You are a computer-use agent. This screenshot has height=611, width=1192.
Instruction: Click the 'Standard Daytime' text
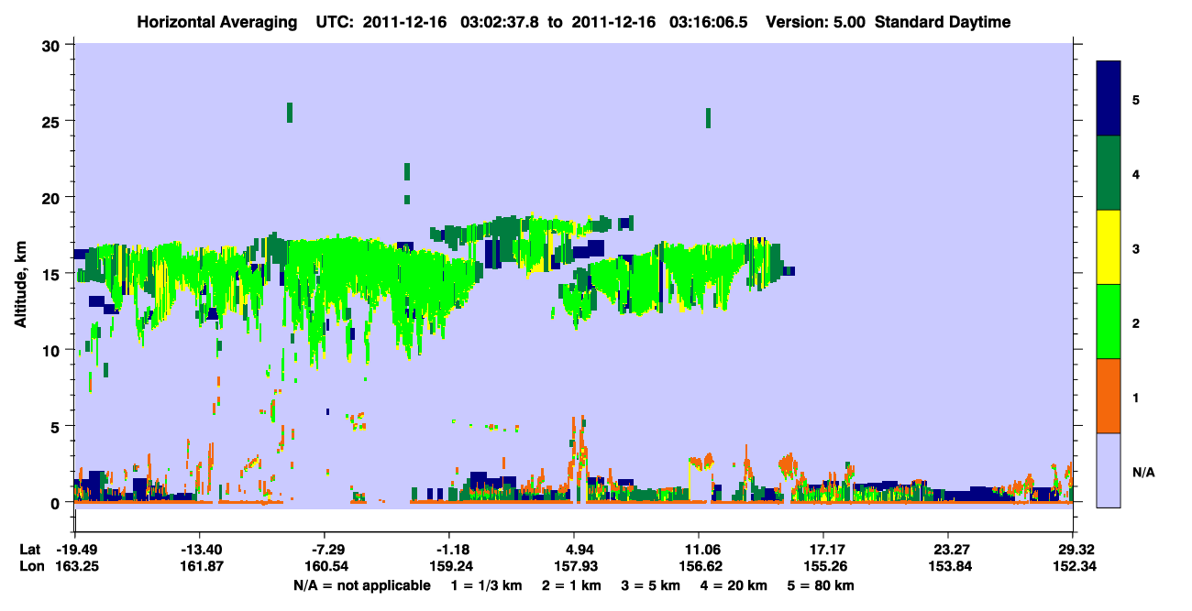943,22
